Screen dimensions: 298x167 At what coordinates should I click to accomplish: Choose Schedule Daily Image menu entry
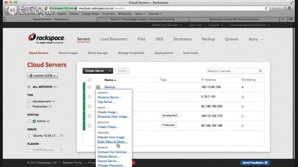[x=114, y=116]
